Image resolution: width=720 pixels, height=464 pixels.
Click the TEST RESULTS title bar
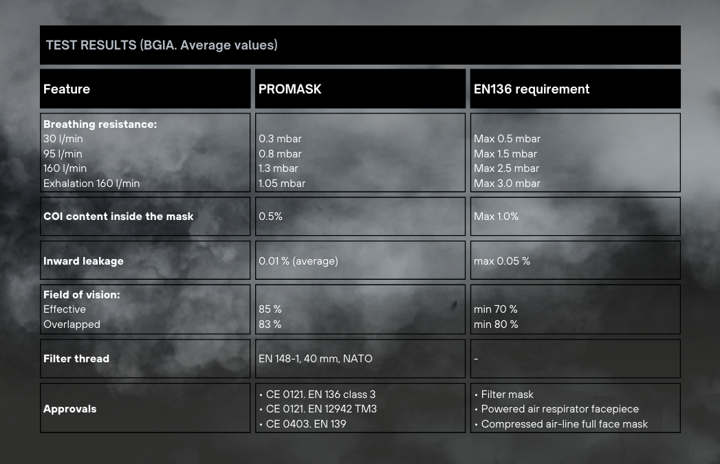pyautogui.click(x=162, y=45)
